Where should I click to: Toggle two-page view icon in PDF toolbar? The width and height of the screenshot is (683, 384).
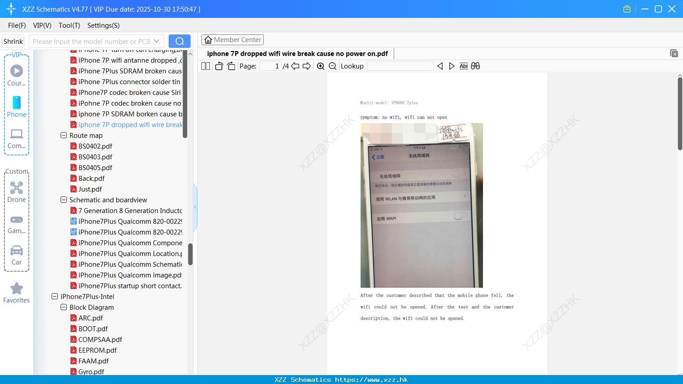tap(205, 66)
